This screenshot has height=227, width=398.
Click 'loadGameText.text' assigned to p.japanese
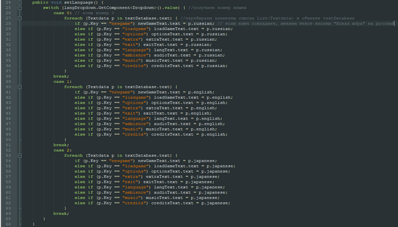(176, 166)
